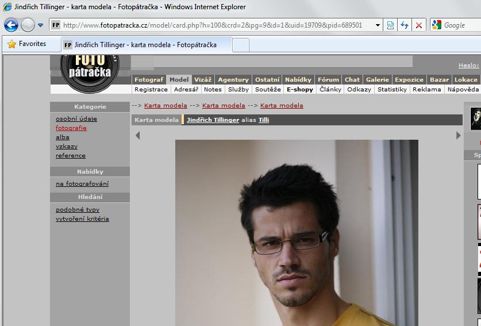481x326 pixels.
Task: Click the Články submenu link
Action: (x=330, y=89)
